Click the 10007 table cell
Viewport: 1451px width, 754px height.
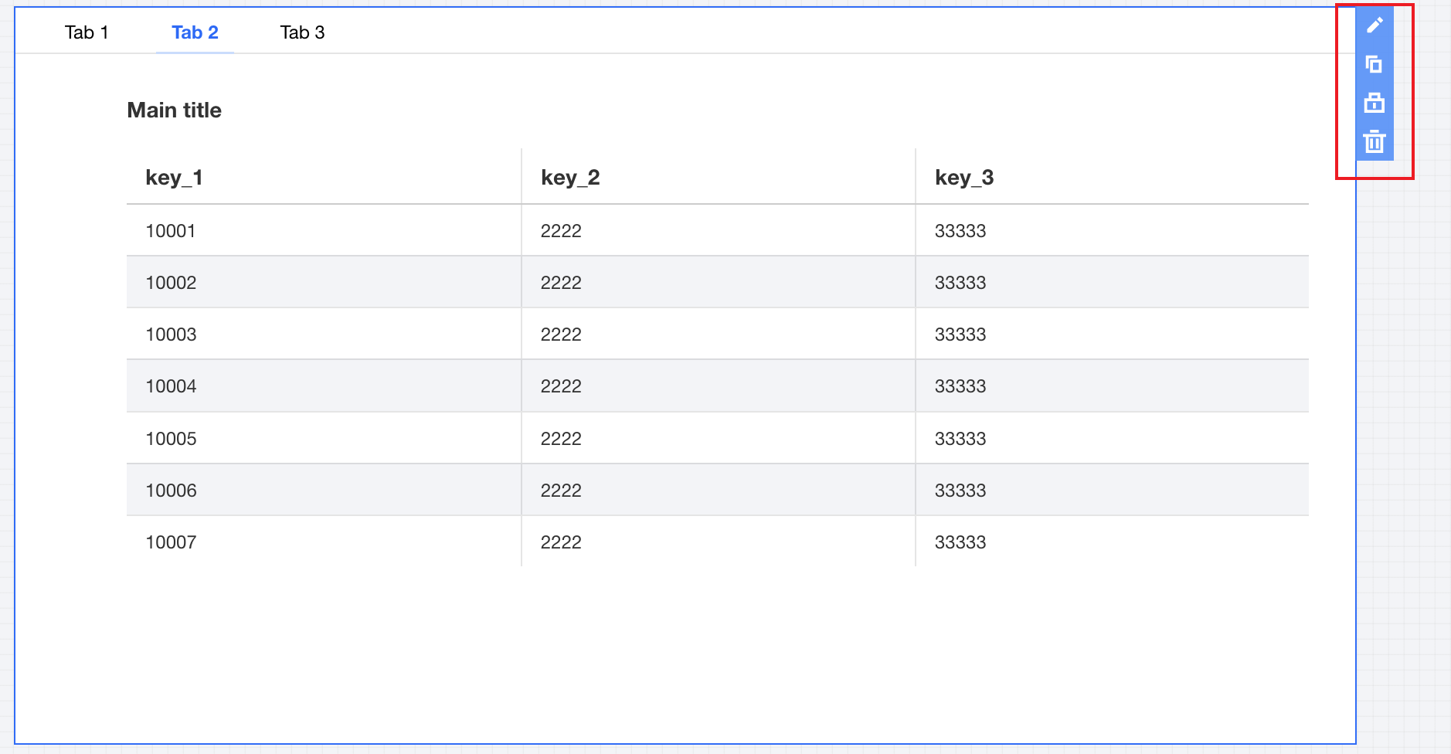(x=171, y=542)
